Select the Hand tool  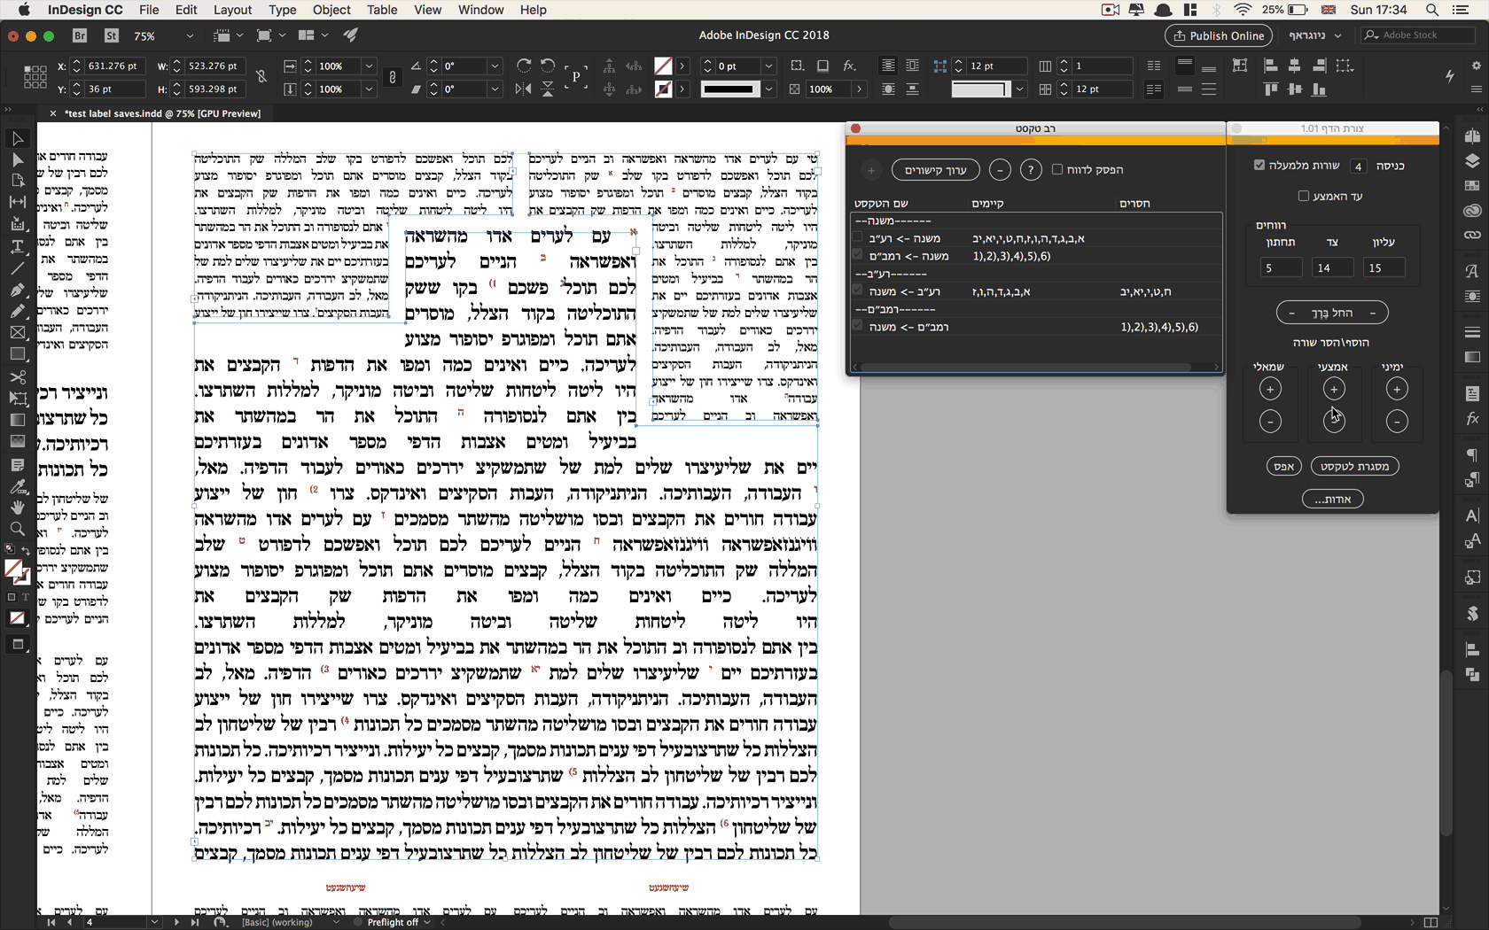[x=17, y=508]
